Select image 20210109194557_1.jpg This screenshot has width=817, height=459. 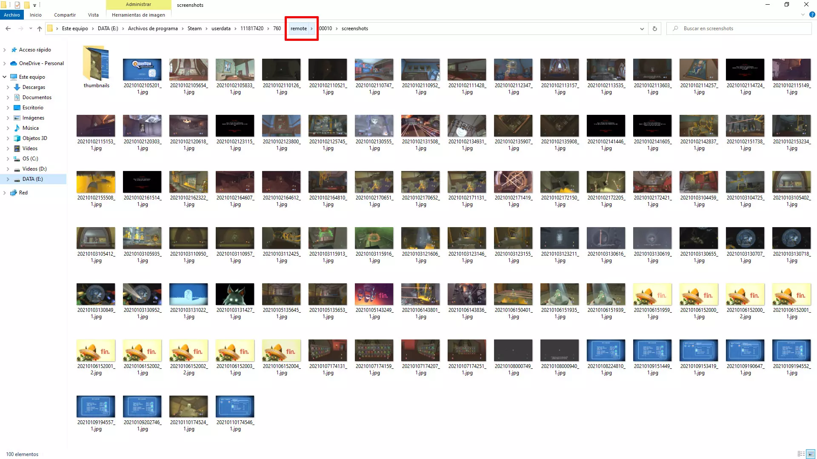[x=96, y=407]
